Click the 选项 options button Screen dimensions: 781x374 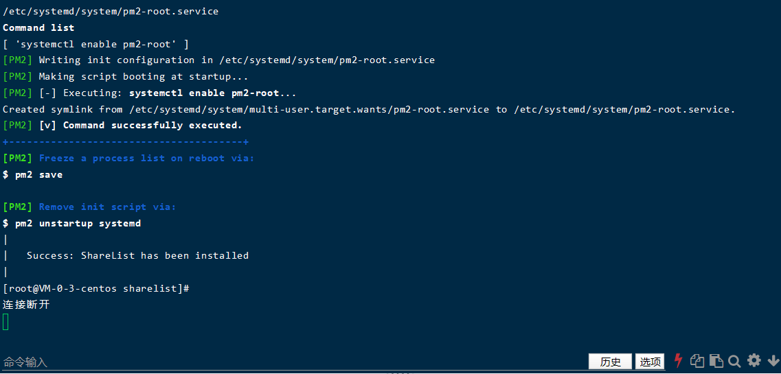click(650, 362)
